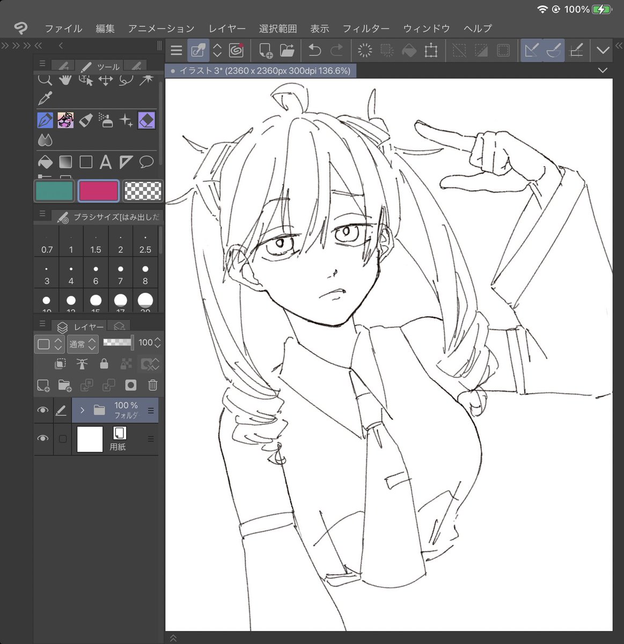Toggle snap to grid in command bar
Screen dimensions: 624x644
(x=576, y=51)
